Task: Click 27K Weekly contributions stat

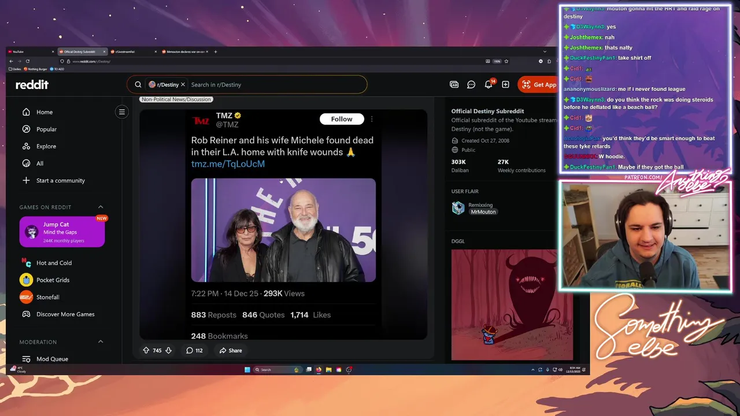Action: point(521,166)
